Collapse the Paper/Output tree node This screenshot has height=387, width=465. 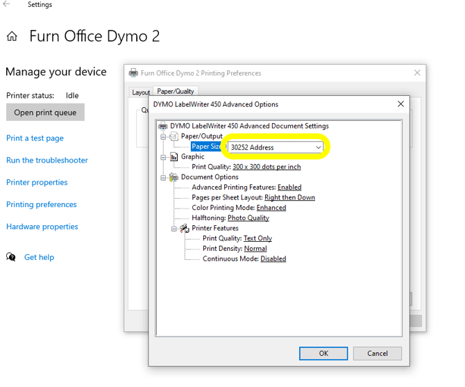164,137
